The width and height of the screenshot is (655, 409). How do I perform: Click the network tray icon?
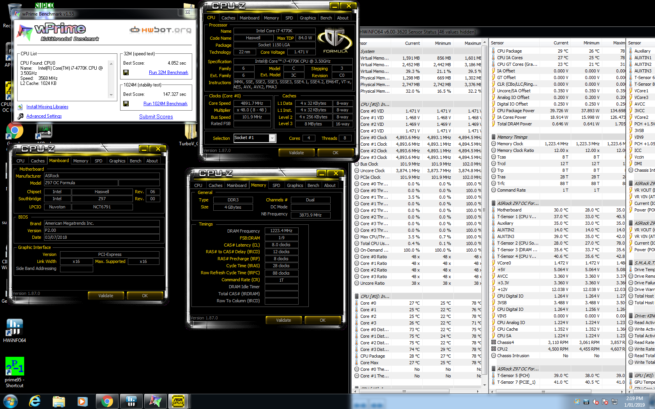pos(614,402)
